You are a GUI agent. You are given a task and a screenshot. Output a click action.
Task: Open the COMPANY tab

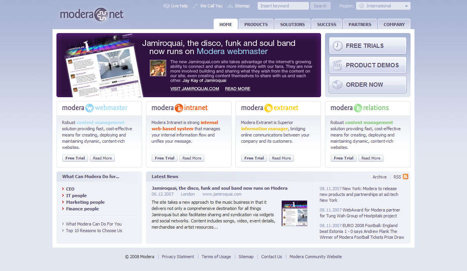click(394, 24)
